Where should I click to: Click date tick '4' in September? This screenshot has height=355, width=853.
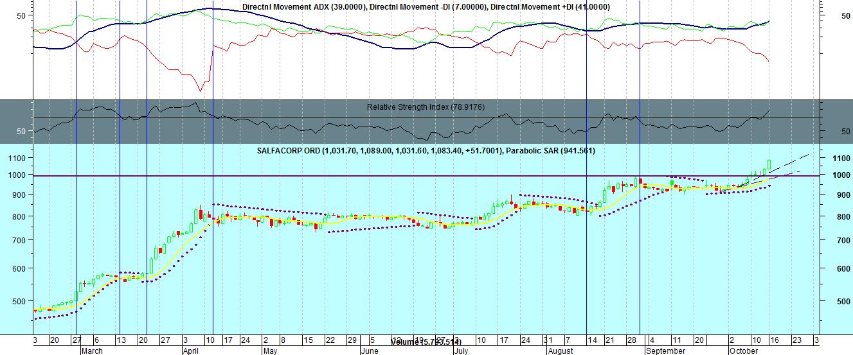coord(651,340)
